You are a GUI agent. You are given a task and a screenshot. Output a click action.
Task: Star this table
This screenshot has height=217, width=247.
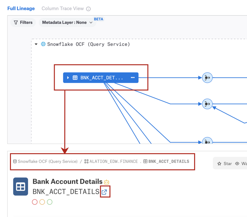(224, 164)
